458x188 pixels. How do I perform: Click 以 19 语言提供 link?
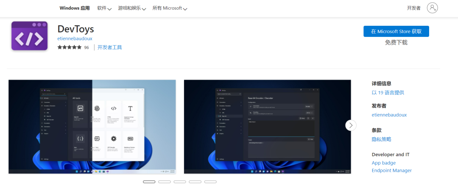coord(388,93)
